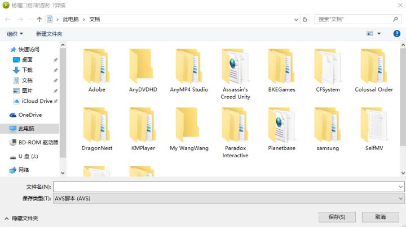The image size is (406, 227).
Task: Open the Paradox Interactive folder
Action: (x=235, y=133)
